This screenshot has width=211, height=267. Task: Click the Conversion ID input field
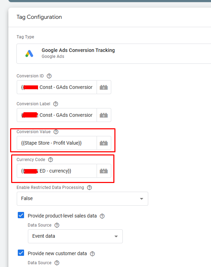point(57,87)
